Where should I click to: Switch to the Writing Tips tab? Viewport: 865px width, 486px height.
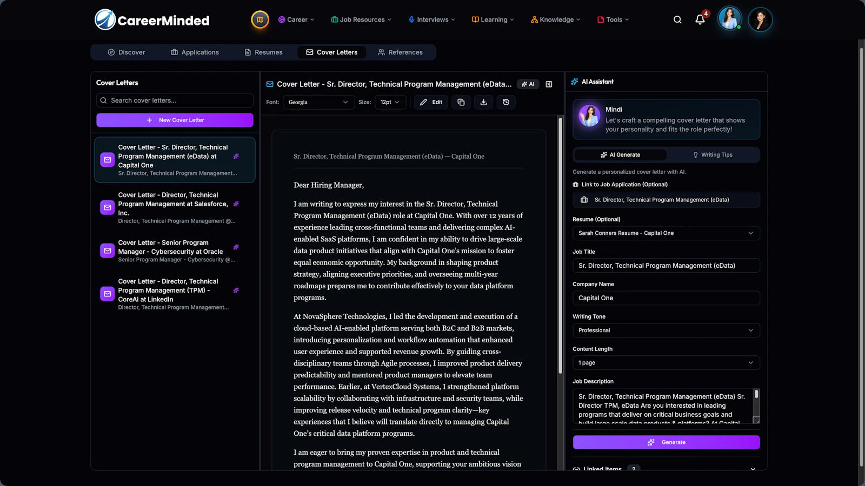click(713, 155)
